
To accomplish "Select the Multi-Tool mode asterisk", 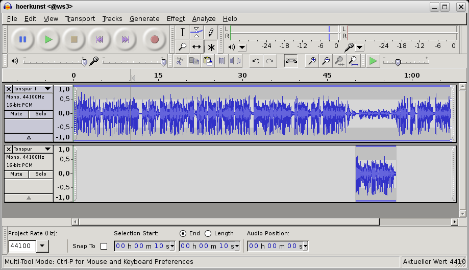I will click(x=211, y=46).
